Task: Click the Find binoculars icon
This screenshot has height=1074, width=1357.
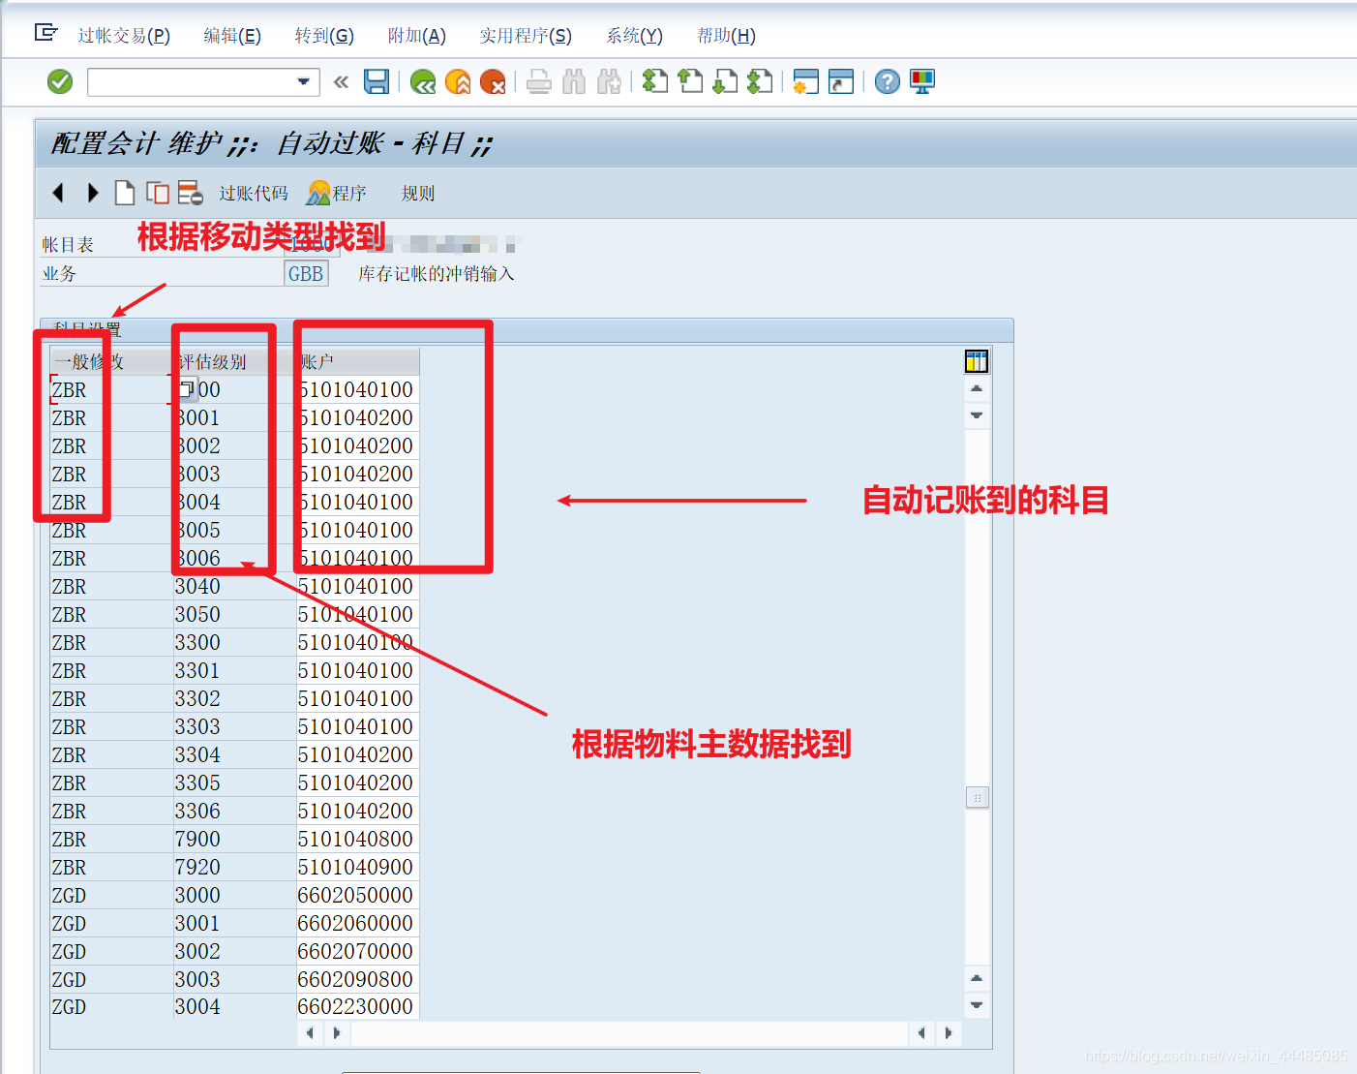Action: click(x=574, y=82)
